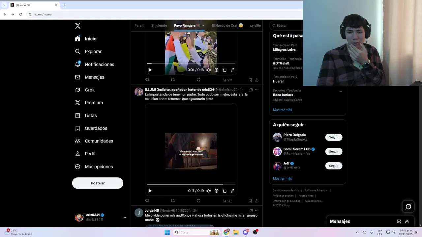Follow Jeff
Screen dimensions: 422x237
(x=334, y=166)
